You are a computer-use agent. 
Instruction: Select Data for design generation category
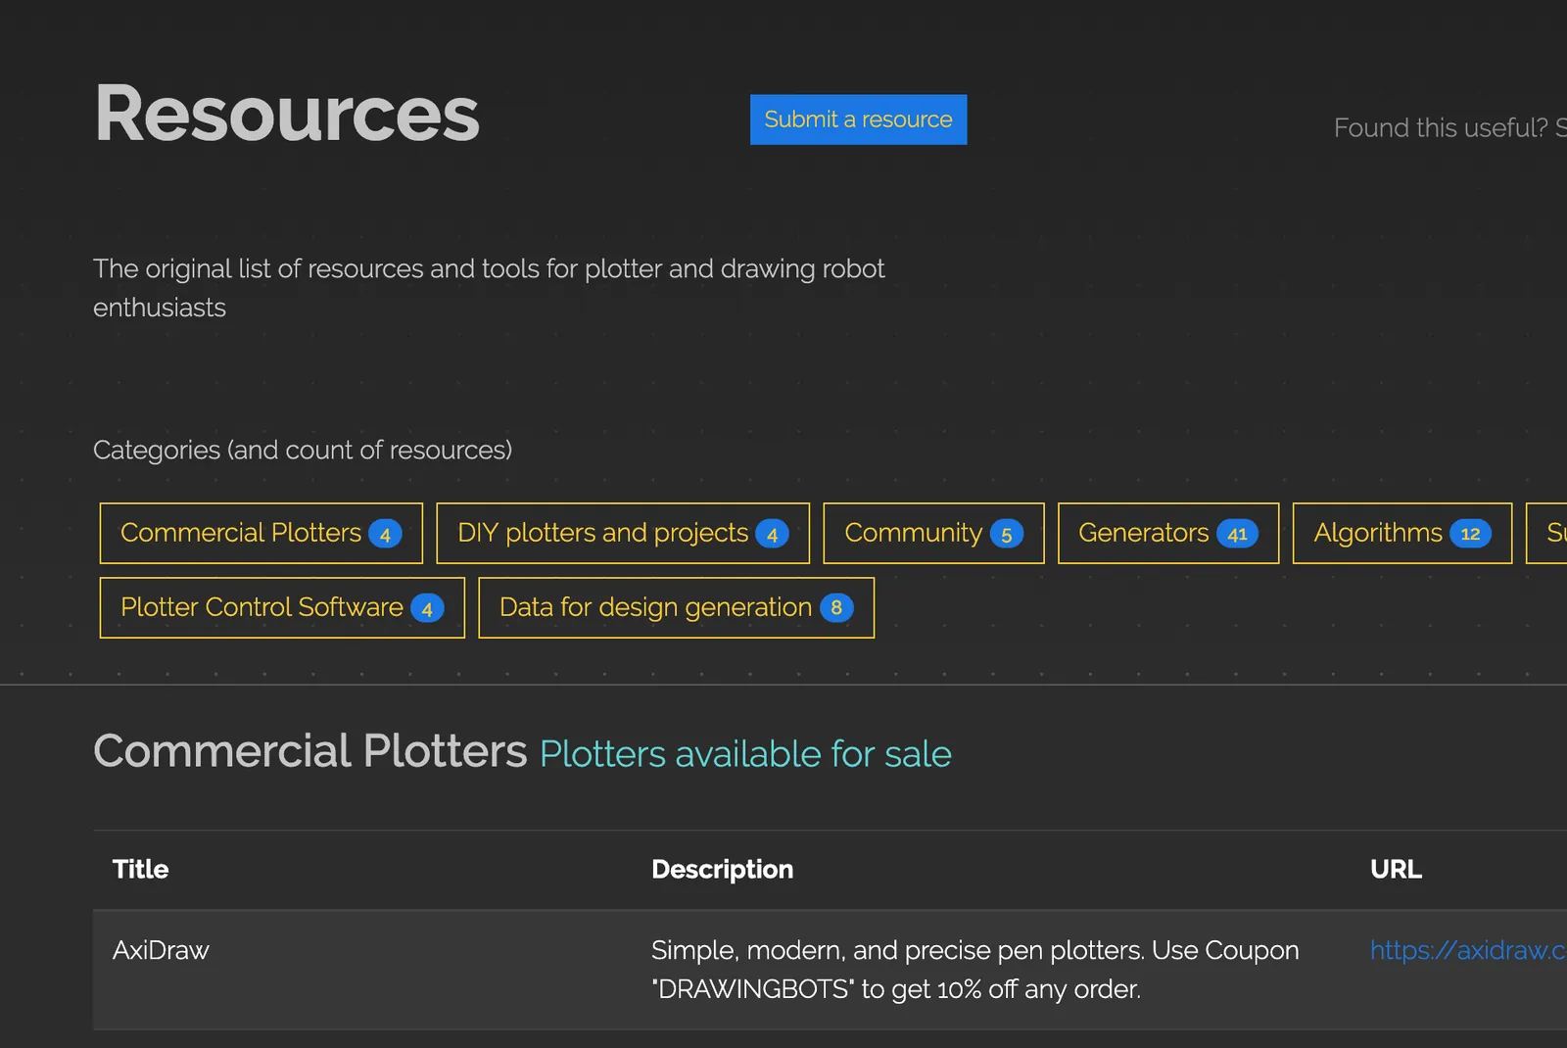[x=676, y=607]
